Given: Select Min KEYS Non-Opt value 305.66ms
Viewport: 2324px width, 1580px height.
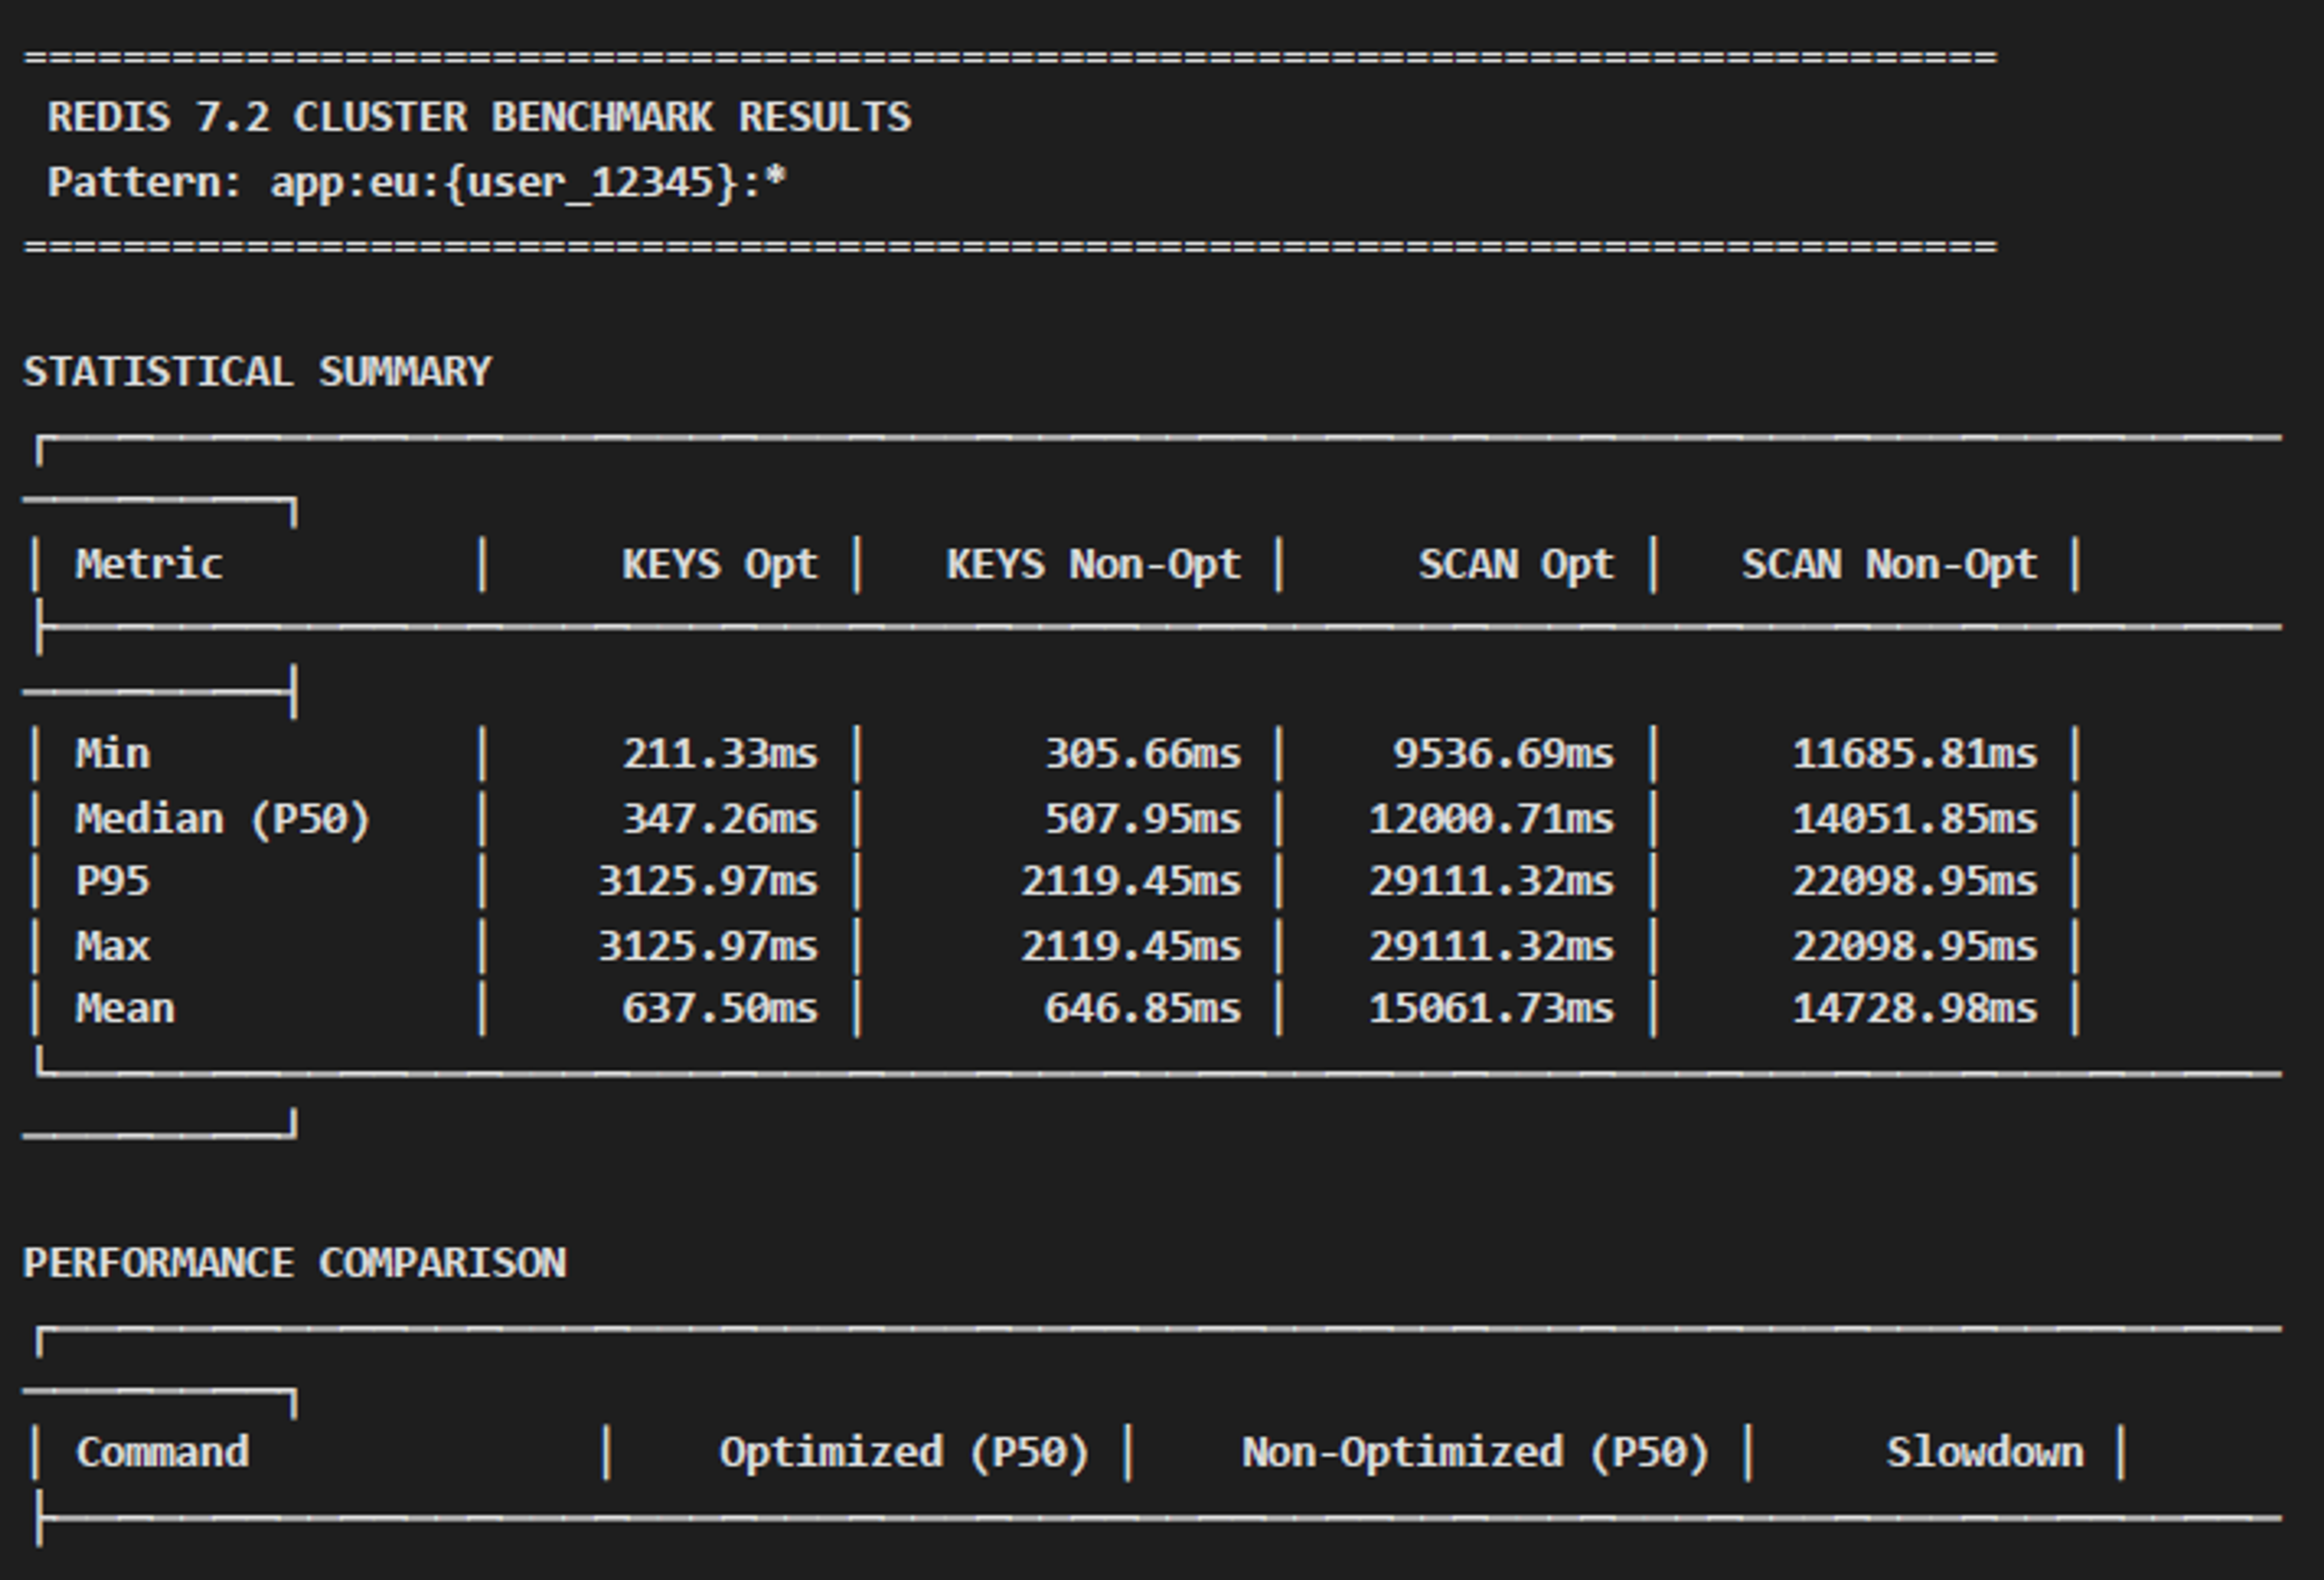Looking at the screenshot, I should tap(1143, 754).
